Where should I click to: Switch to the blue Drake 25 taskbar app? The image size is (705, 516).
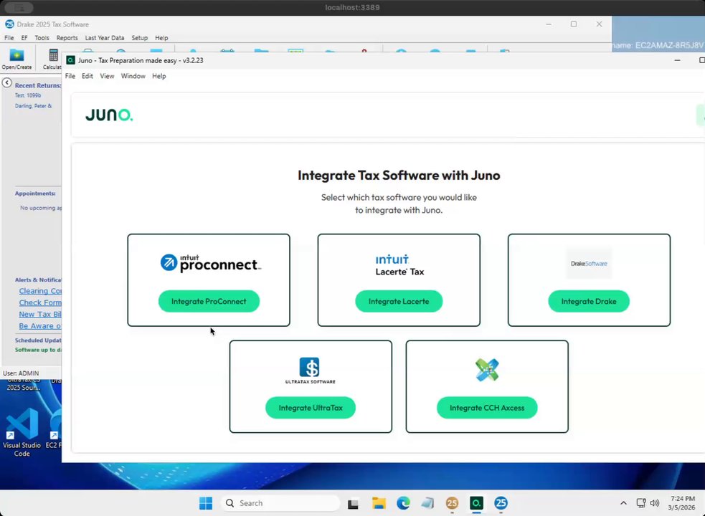pyautogui.click(x=501, y=503)
